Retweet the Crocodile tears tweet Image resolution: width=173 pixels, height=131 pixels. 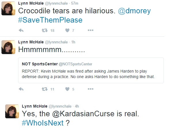(x=45, y=30)
